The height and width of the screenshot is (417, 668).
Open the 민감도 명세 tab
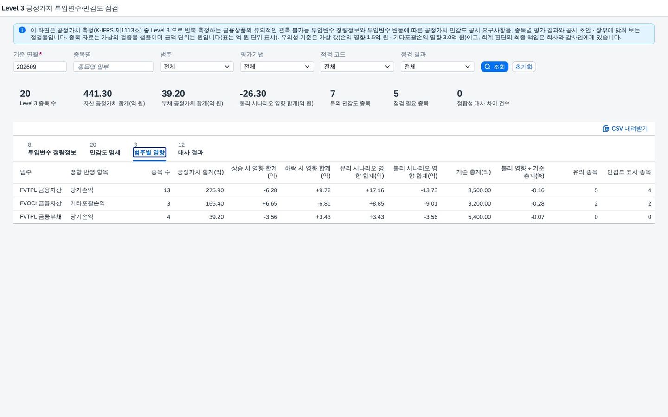pos(105,152)
